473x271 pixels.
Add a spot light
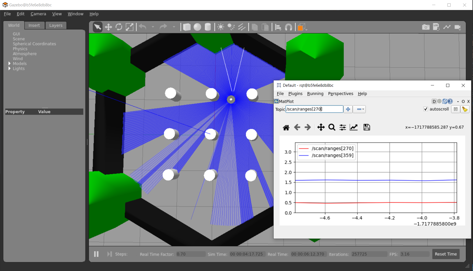231,27
